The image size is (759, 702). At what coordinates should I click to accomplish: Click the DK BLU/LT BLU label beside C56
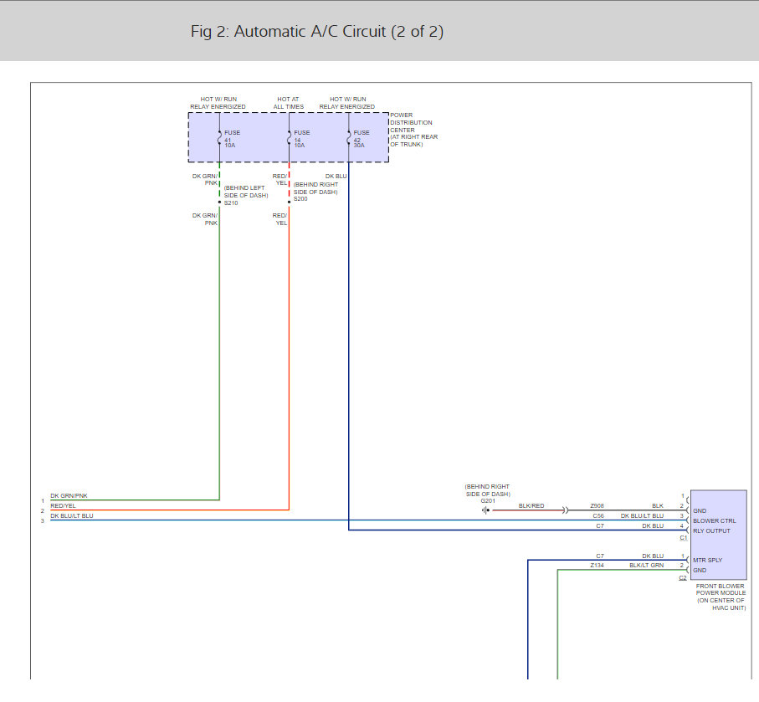tap(642, 516)
